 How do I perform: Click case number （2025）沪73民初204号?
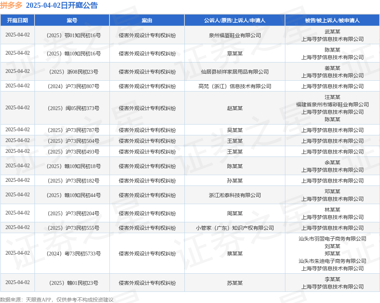click(x=74, y=213)
